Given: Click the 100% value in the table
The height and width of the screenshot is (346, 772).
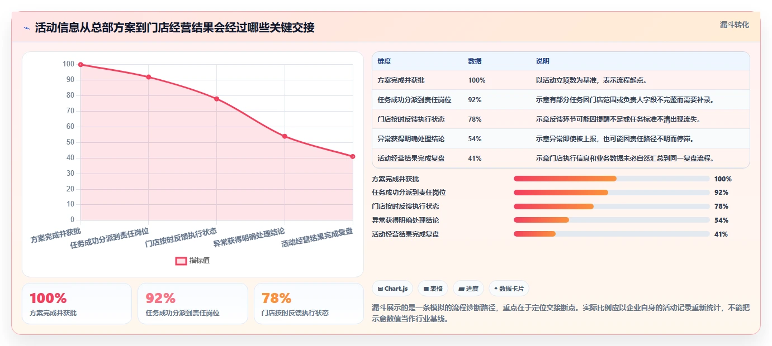Looking at the screenshot, I should [477, 80].
